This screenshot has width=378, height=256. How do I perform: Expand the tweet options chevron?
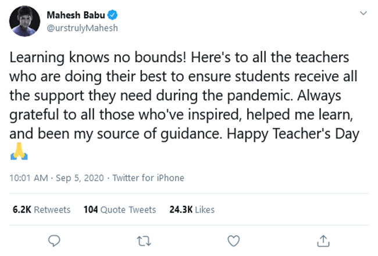click(363, 13)
